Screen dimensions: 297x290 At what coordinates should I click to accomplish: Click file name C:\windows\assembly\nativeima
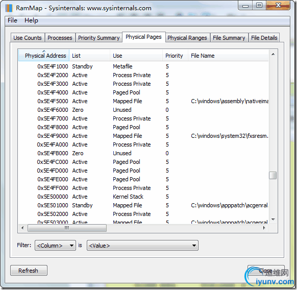click(230, 101)
